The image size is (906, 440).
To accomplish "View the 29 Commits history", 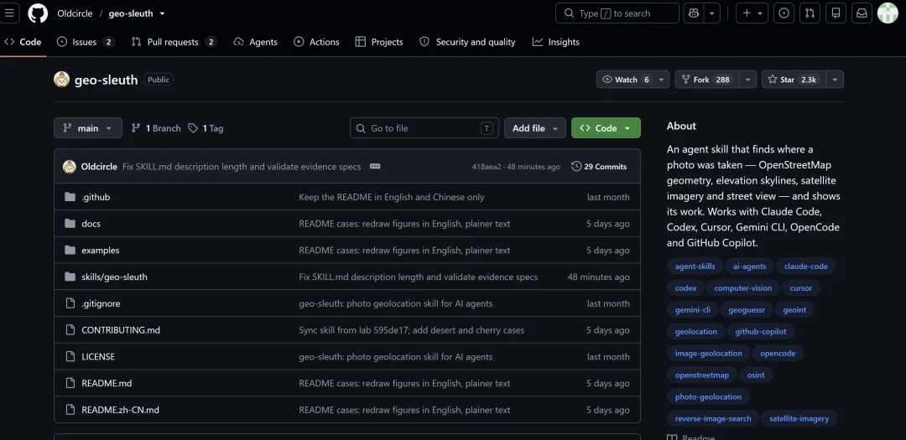I will (x=599, y=166).
